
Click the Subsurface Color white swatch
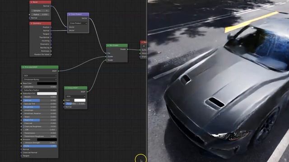click(47, 94)
